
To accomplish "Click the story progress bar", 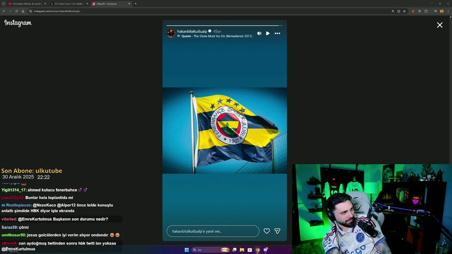I will click(225, 25).
